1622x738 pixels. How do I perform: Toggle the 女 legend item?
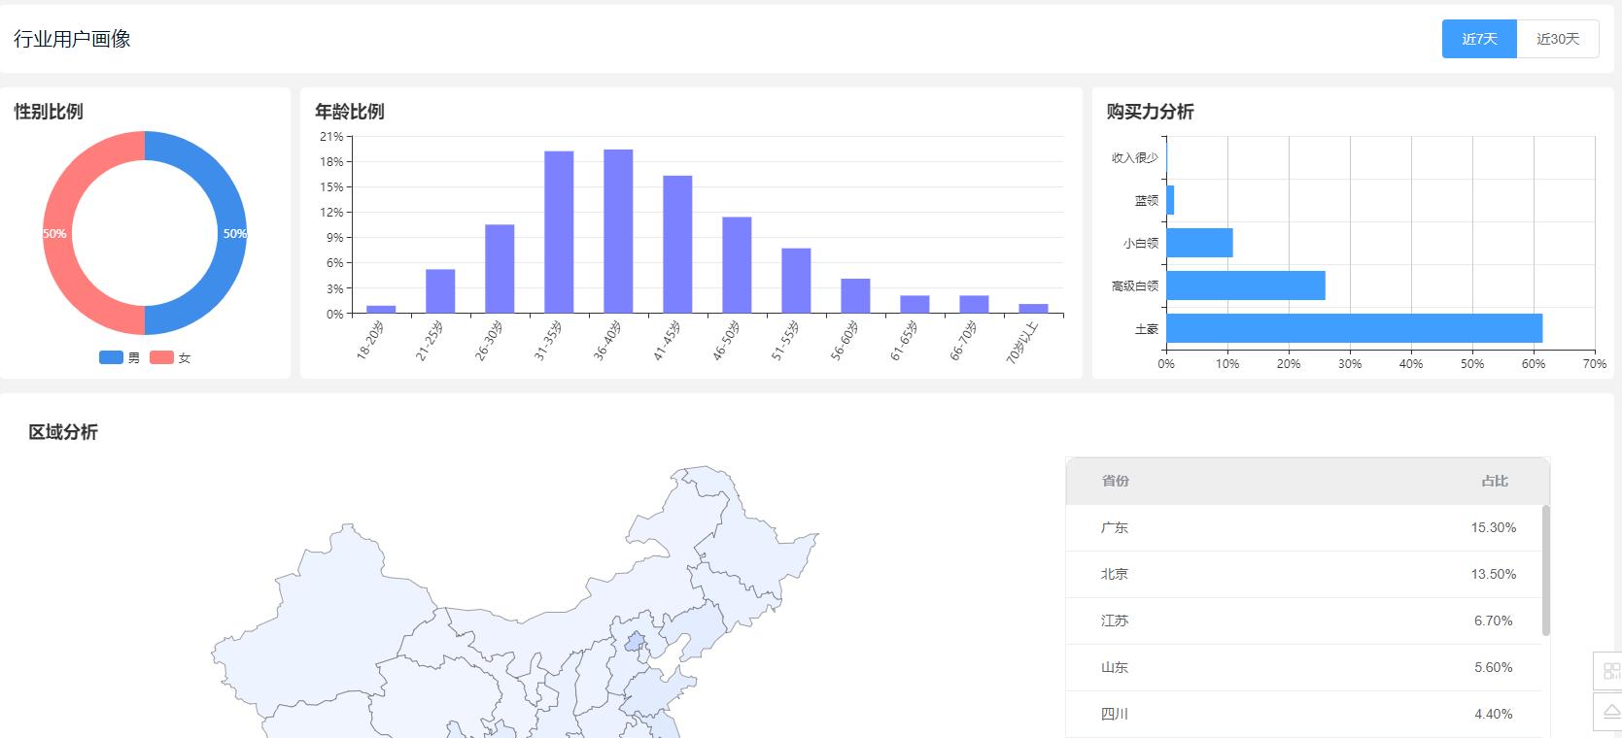[170, 357]
